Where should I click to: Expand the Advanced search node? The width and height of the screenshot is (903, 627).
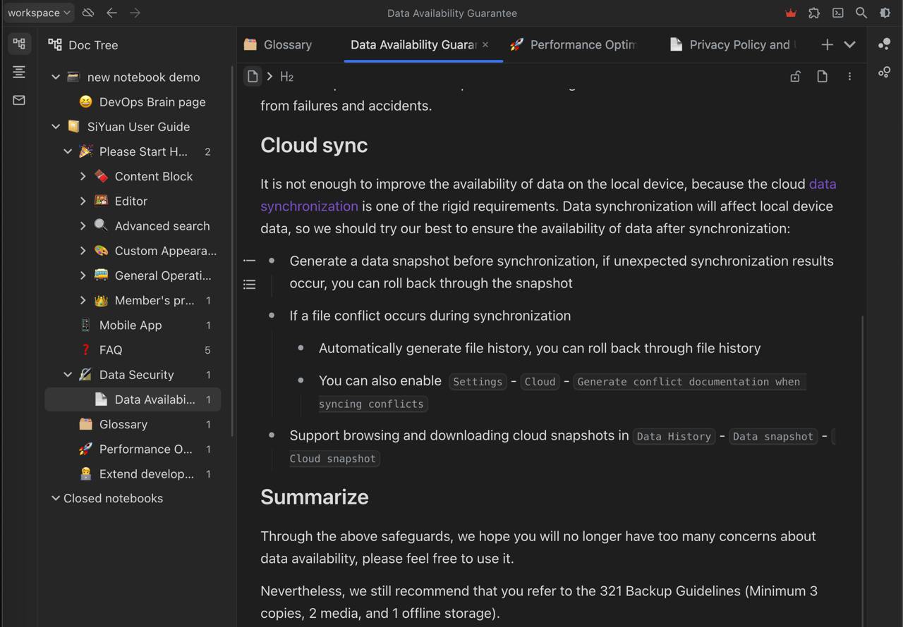[83, 225]
